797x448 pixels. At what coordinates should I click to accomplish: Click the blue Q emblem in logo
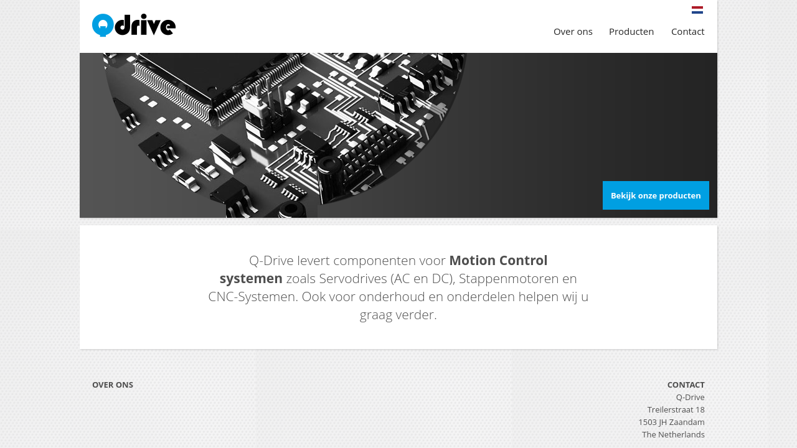coord(103,25)
